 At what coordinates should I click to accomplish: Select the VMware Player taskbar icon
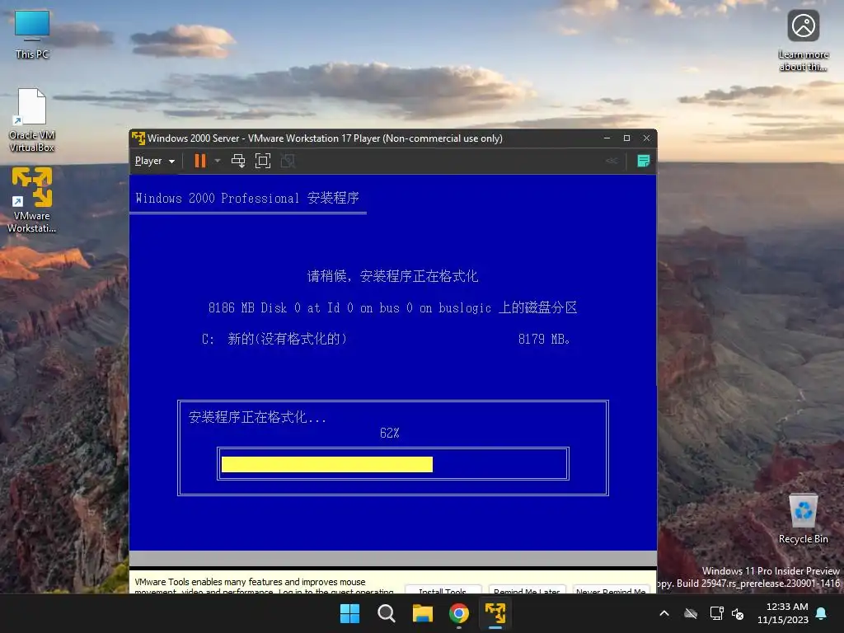[495, 613]
